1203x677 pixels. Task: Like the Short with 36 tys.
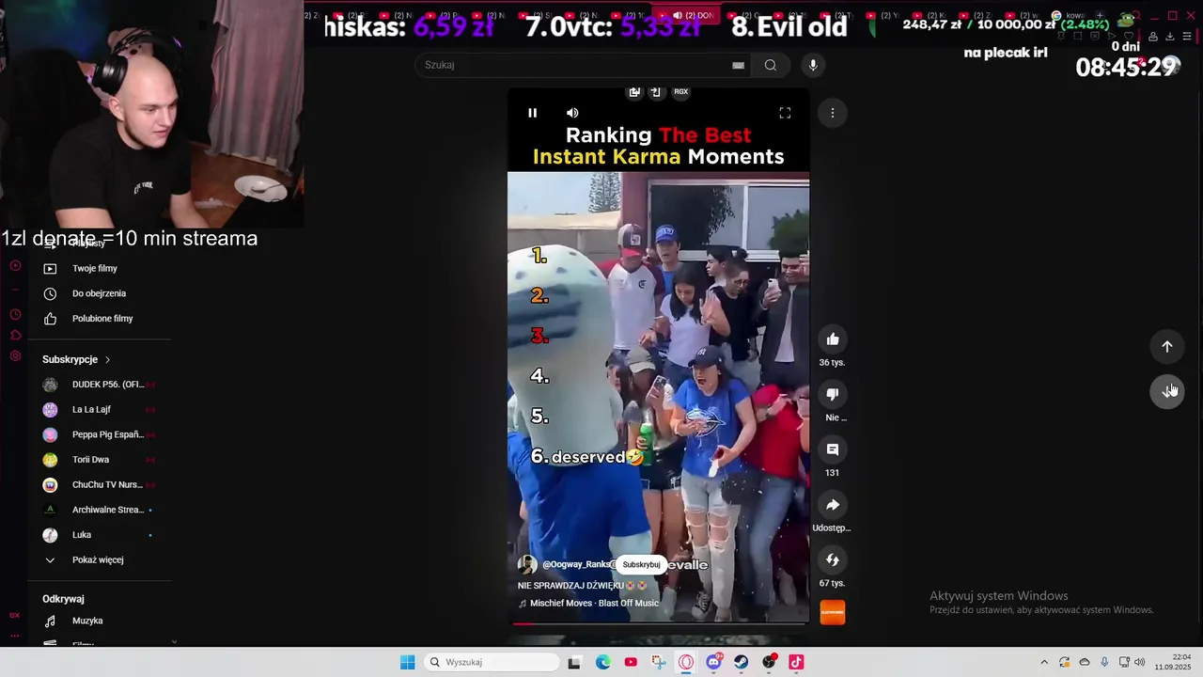click(833, 339)
